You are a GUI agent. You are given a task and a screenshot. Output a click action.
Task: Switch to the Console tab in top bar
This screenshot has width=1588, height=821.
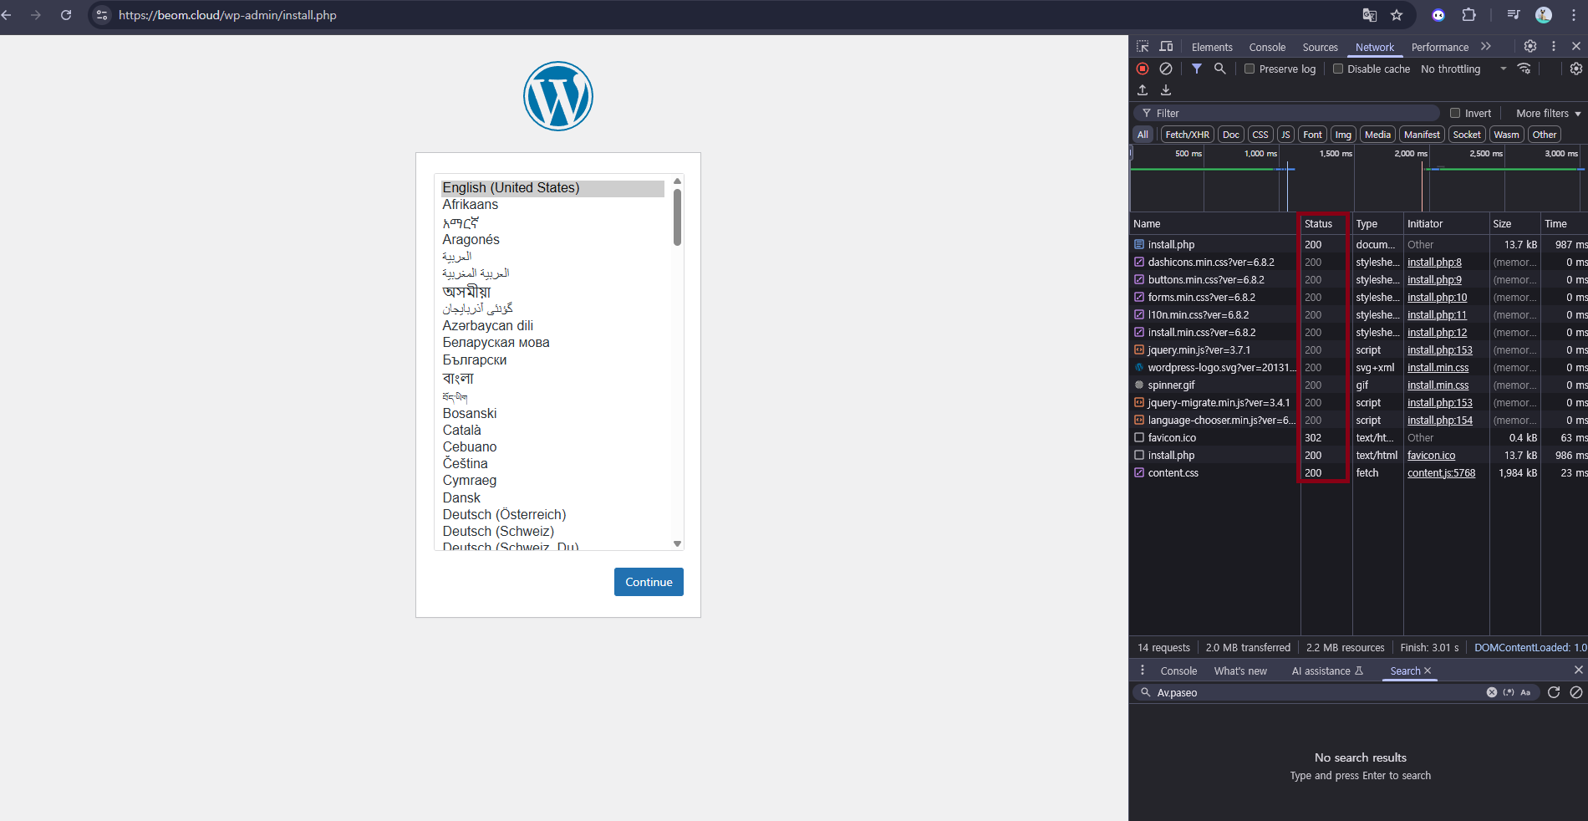[x=1267, y=47]
